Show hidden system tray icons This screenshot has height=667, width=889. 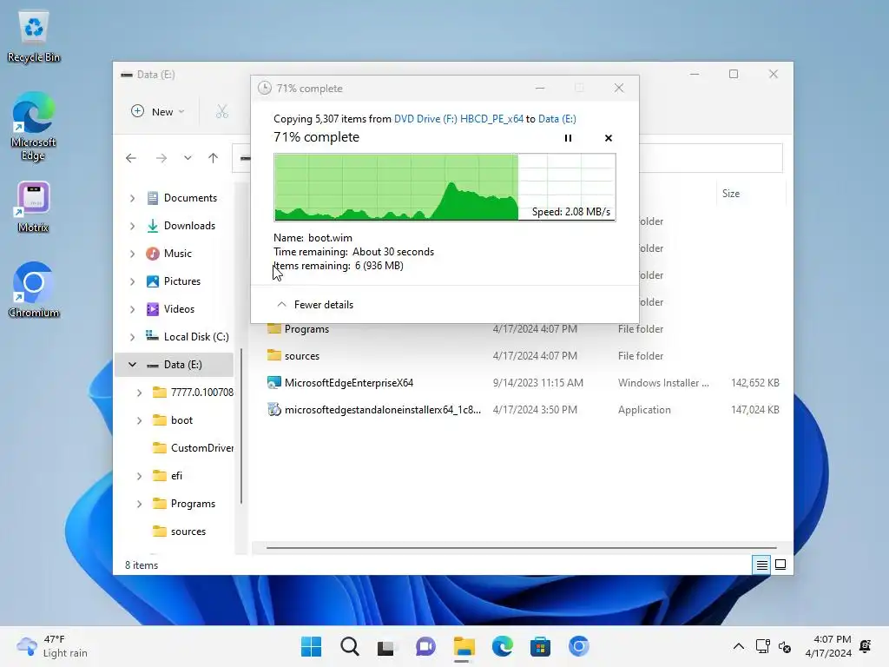739,646
